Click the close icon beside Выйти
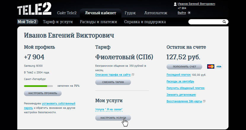This screenshot has height=130, width=246. pos(189,13)
